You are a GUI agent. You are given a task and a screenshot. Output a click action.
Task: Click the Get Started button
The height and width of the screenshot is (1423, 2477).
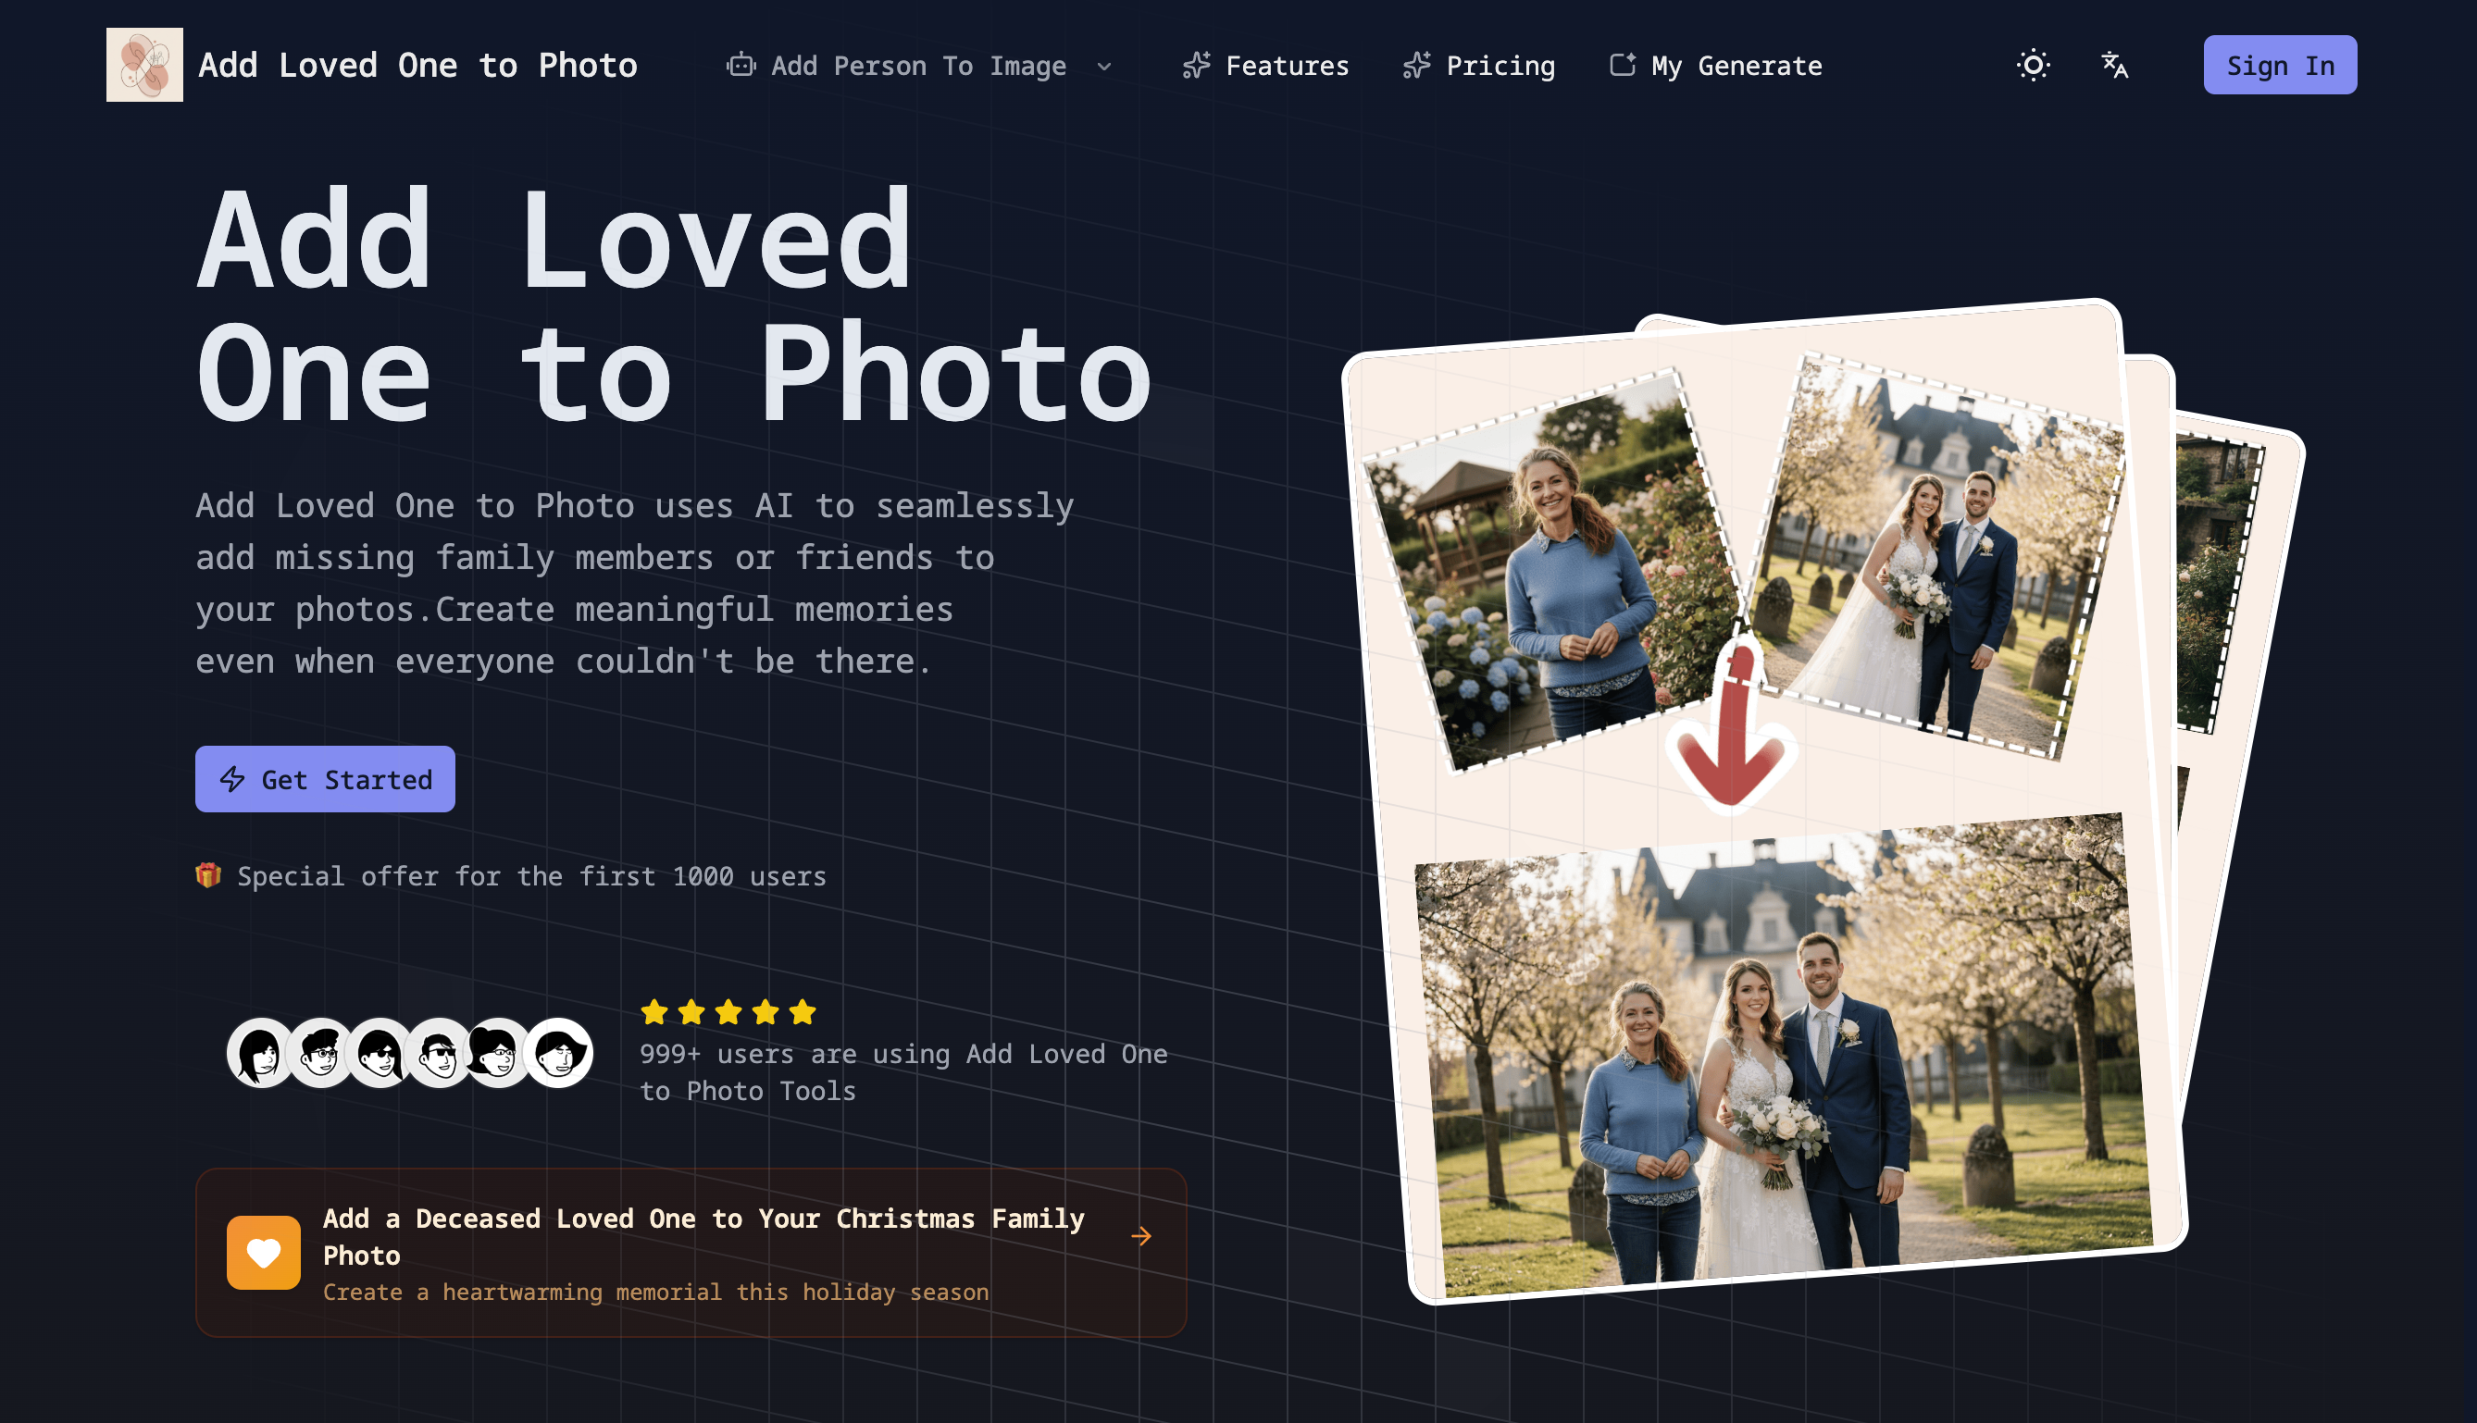[x=326, y=779]
